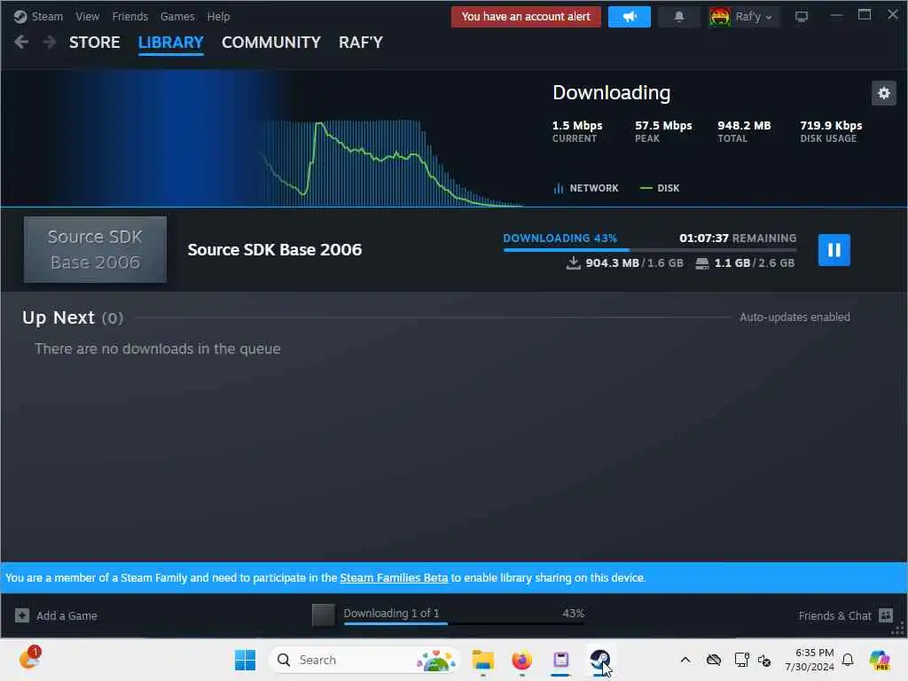908x681 pixels.
Task: Open the Windows Start menu
Action: tap(245, 660)
